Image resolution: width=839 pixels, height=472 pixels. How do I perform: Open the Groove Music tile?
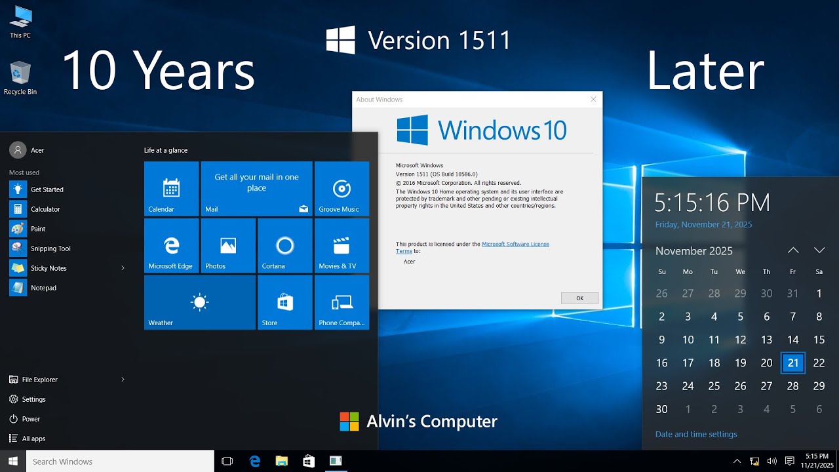point(341,189)
